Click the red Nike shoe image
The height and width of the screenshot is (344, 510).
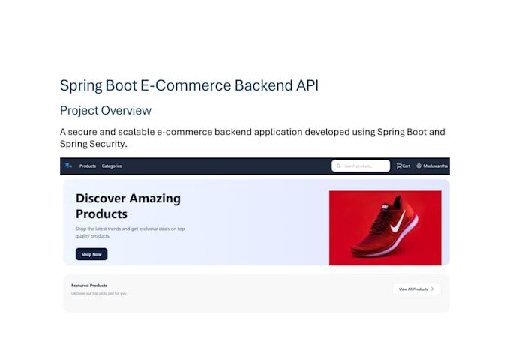click(385, 228)
